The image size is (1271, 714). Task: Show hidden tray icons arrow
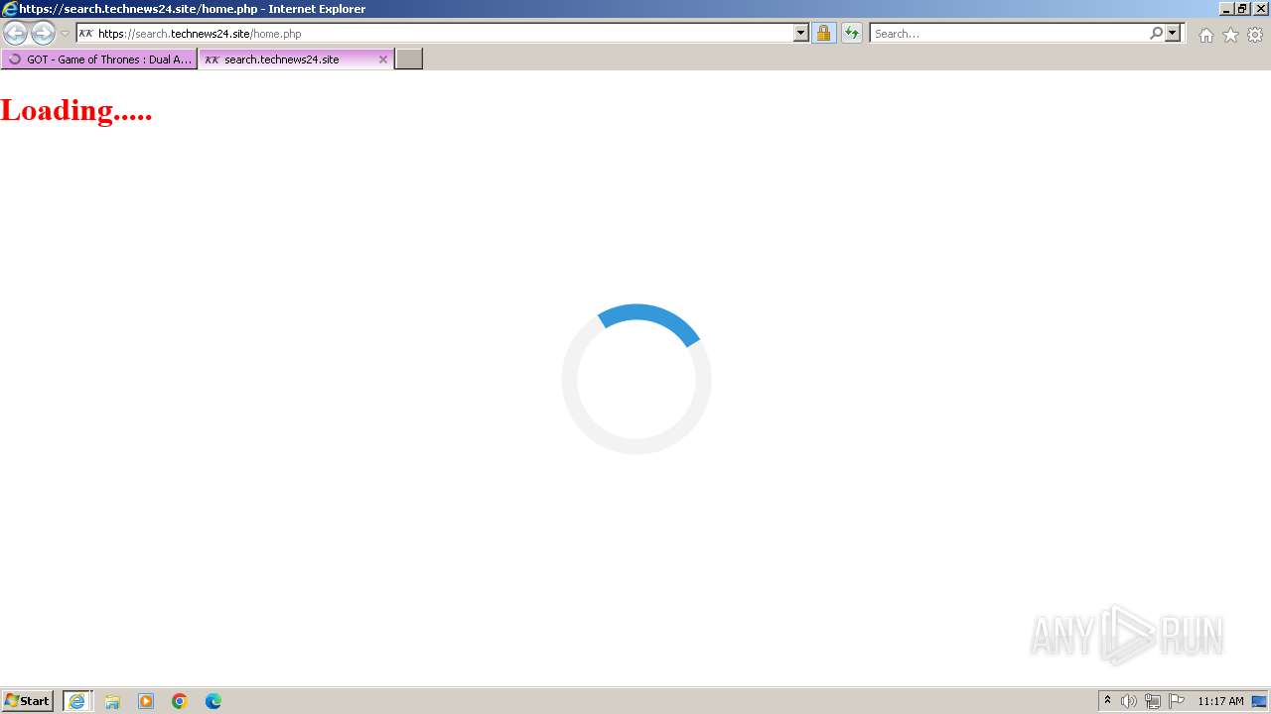pos(1107,701)
